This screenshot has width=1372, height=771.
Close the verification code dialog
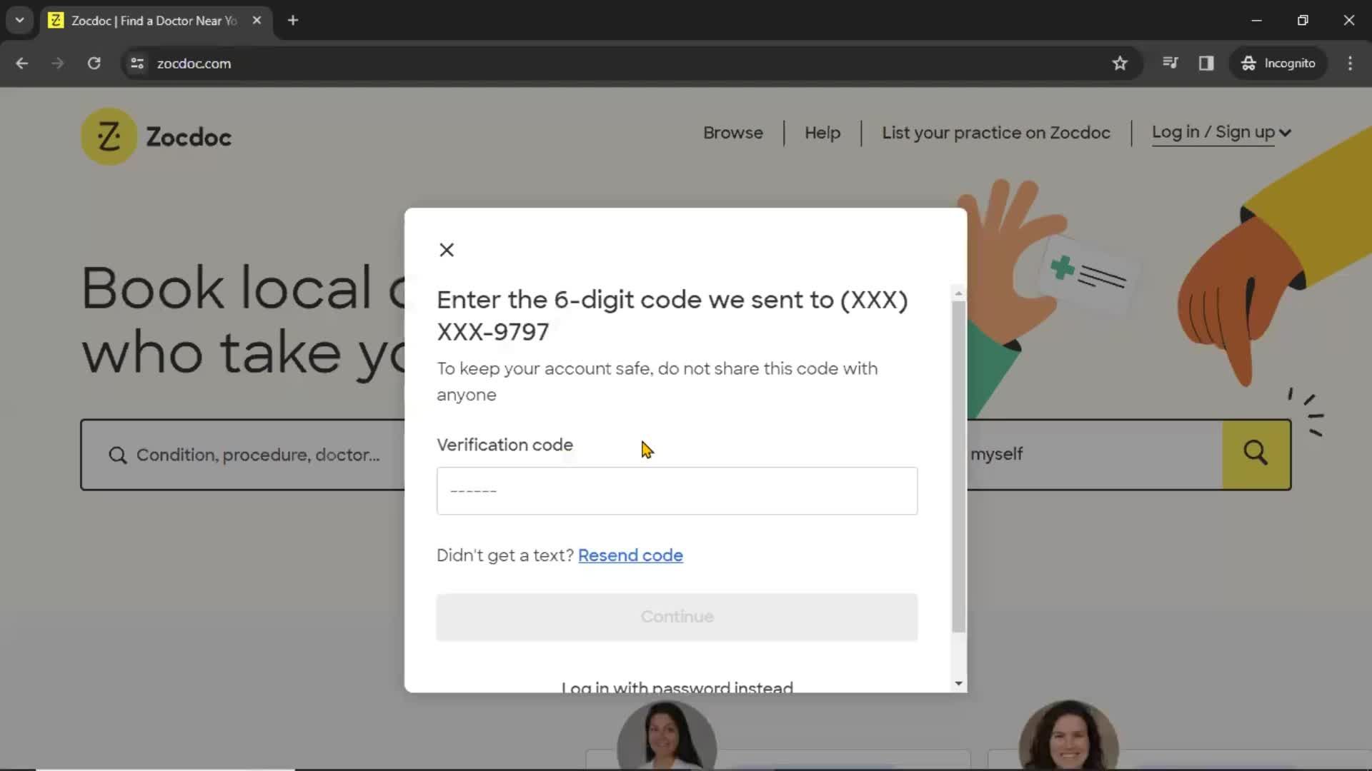tap(447, 249)
